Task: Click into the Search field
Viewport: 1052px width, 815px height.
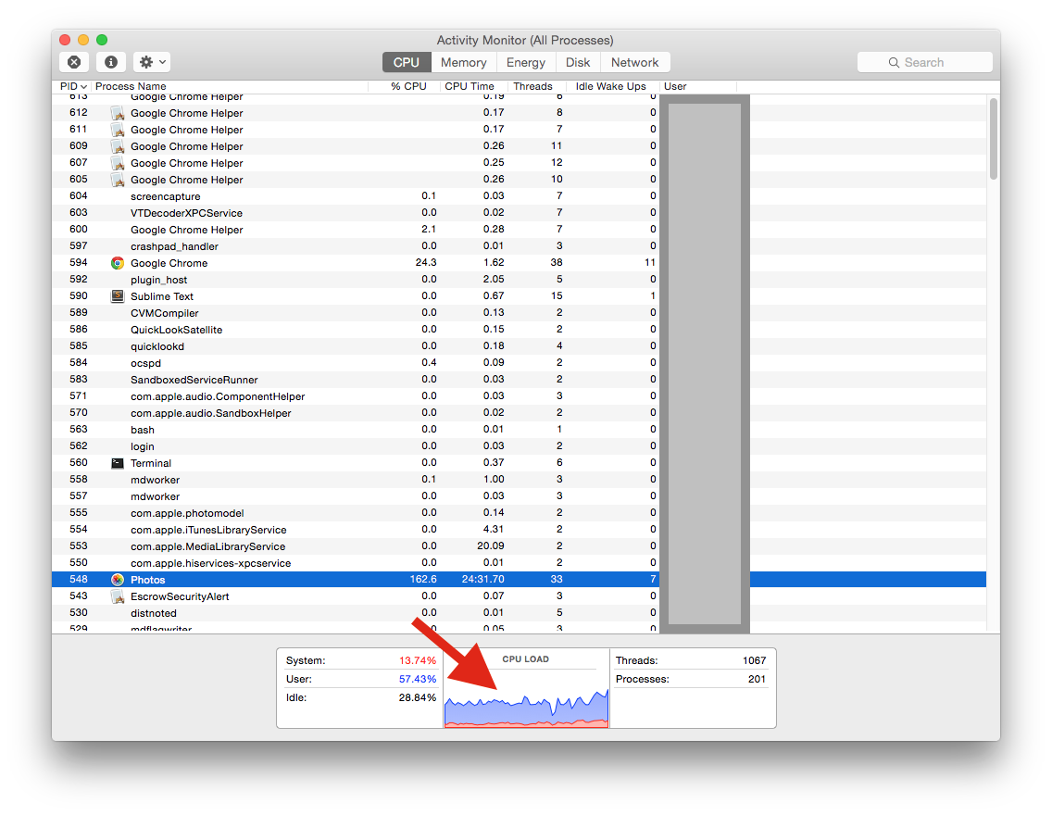Action: [924, 62]
